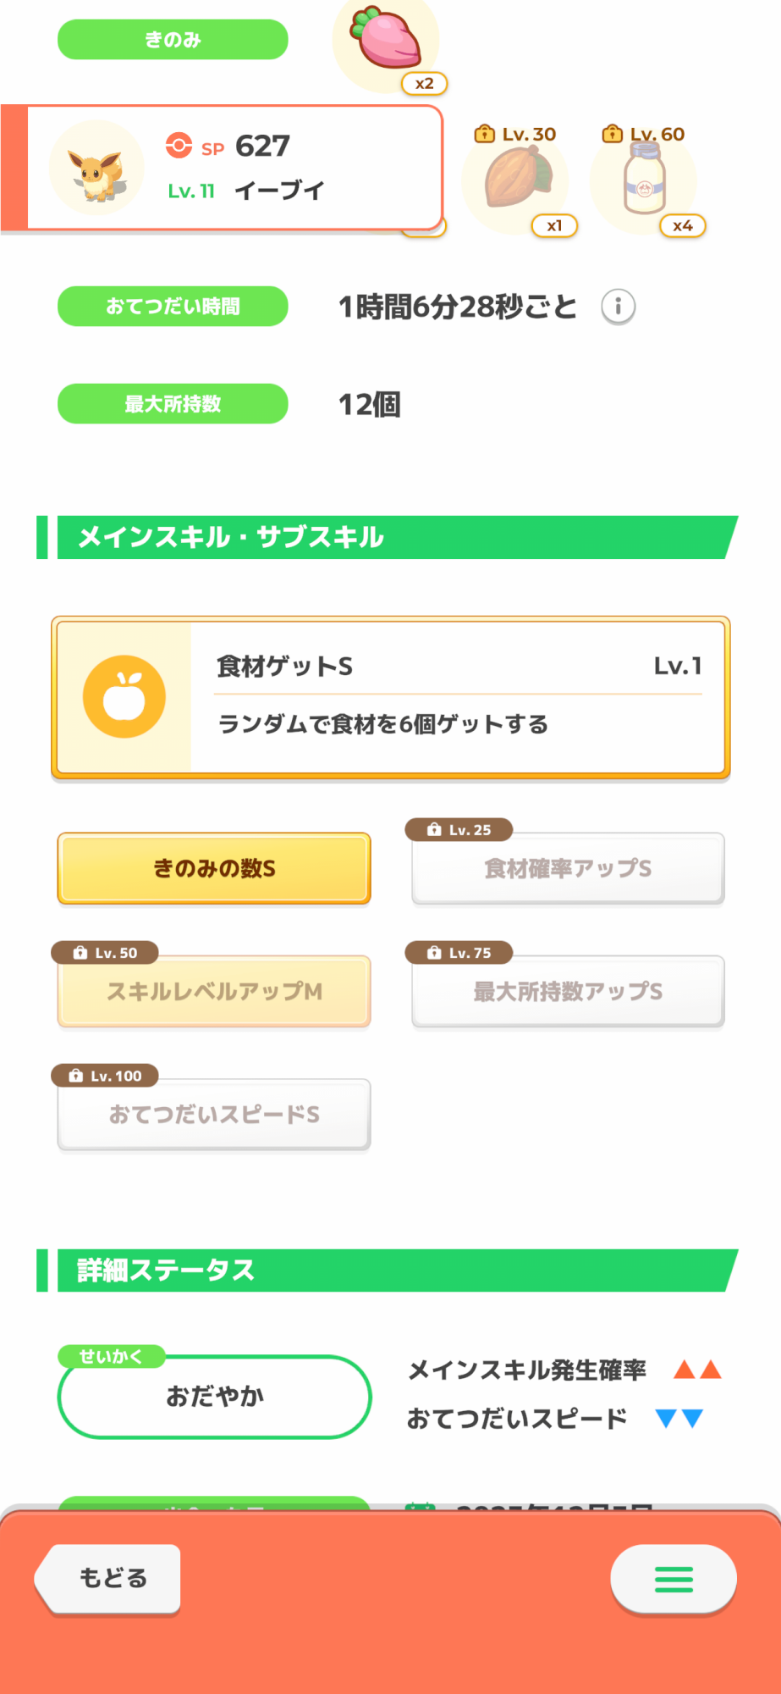The height and width of the screenshot is (1694, 781).
Task: Tap the 食材ゲットS main skill card
Action: (x=457, y=696)
